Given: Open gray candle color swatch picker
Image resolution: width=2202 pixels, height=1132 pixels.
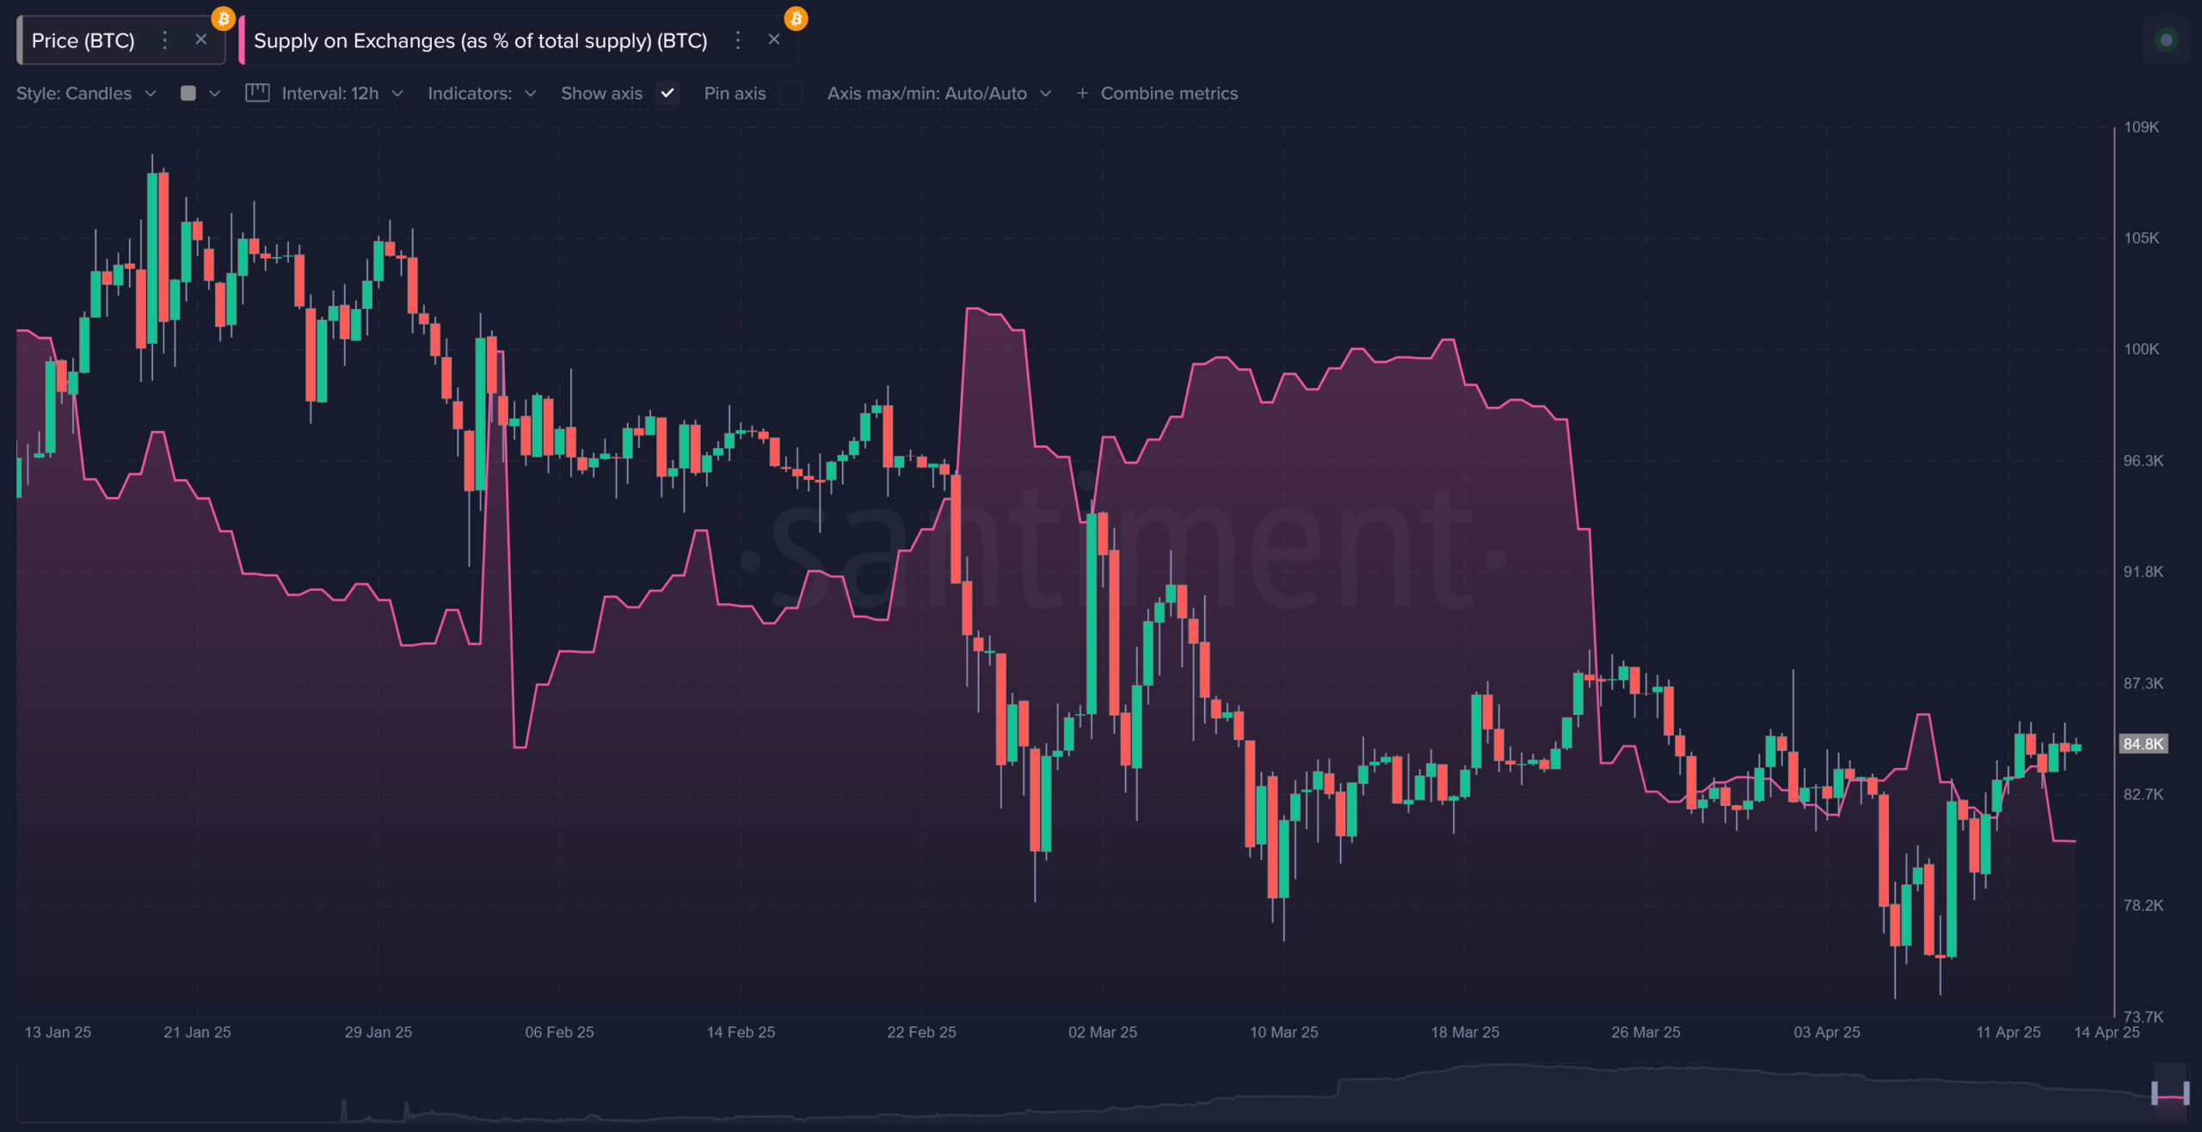Looking at the screenshot, I should pyautogui.click(x=188, y=93).
